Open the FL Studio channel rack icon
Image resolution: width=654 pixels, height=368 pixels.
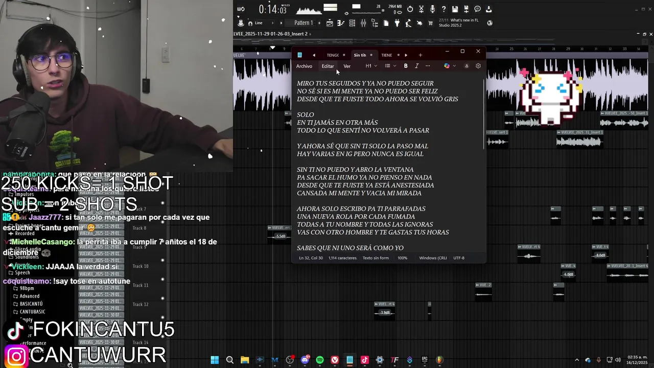[352, 24]
